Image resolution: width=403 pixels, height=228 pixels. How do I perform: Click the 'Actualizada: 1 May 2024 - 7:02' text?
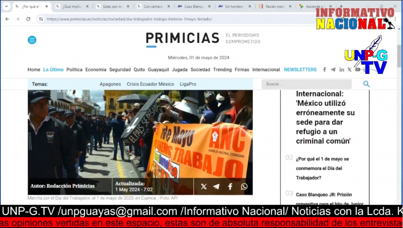pyautogui.click(x=134, y=187)
